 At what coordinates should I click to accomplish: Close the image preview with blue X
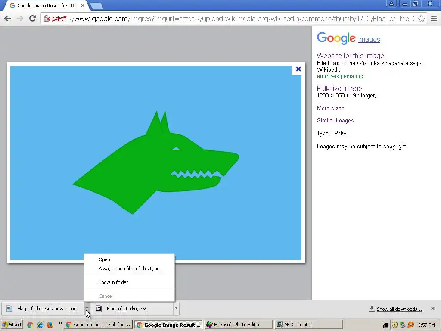(x=298, y=69)
